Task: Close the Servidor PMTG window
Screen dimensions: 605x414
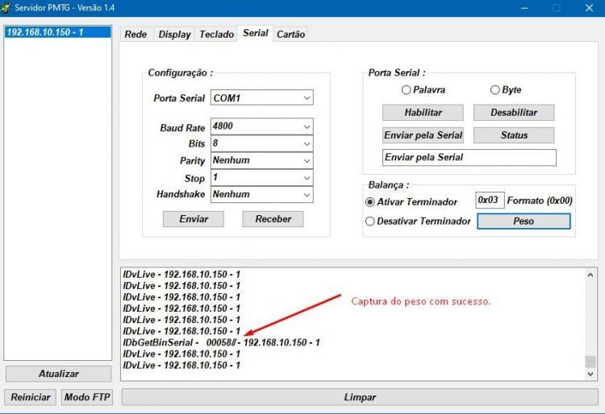Action: coord(589,8)
